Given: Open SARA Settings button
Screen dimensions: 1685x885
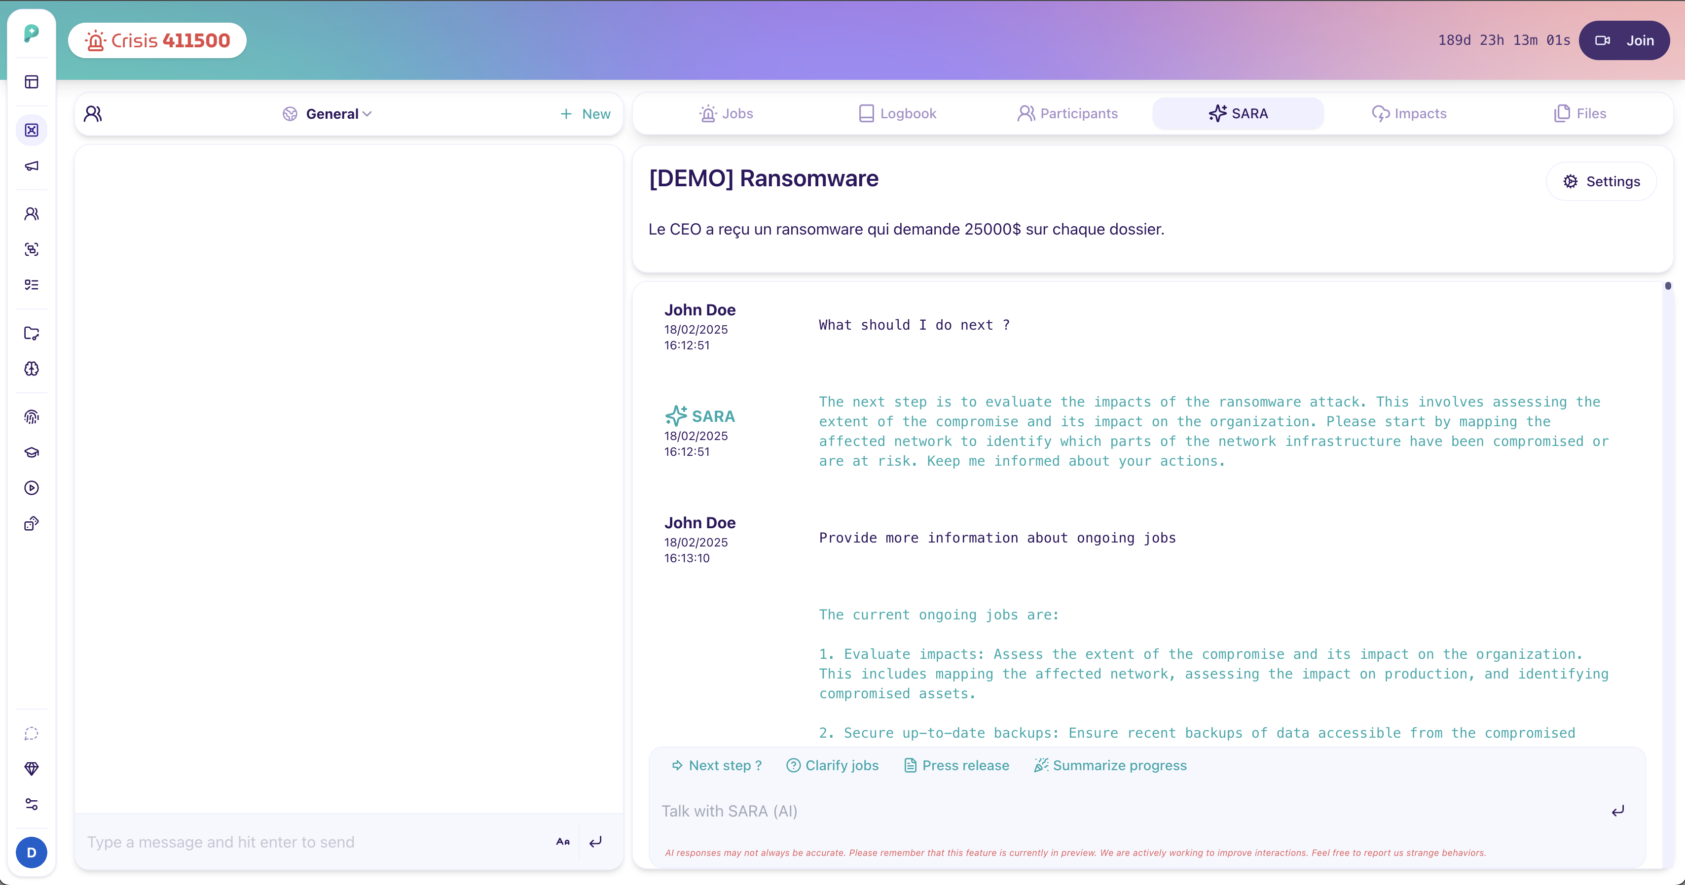Looking at the screenshot, I should (1601, 182).
